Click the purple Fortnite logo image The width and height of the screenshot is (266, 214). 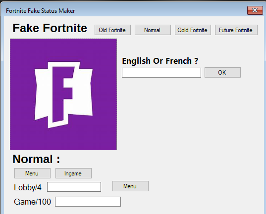63,94
